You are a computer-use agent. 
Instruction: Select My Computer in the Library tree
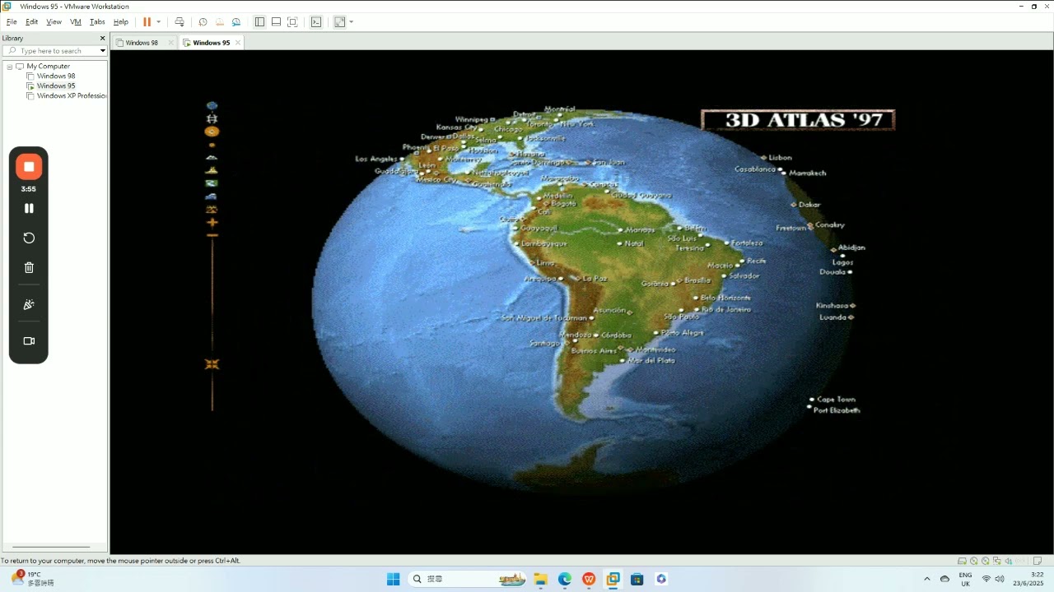[48, 67]
